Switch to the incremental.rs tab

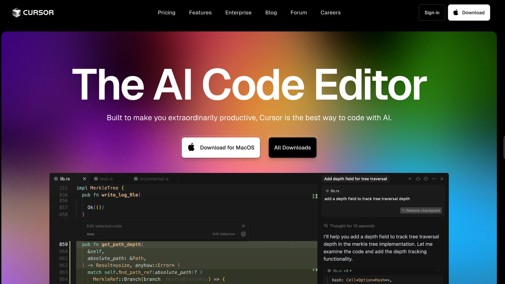click(154, 179)
